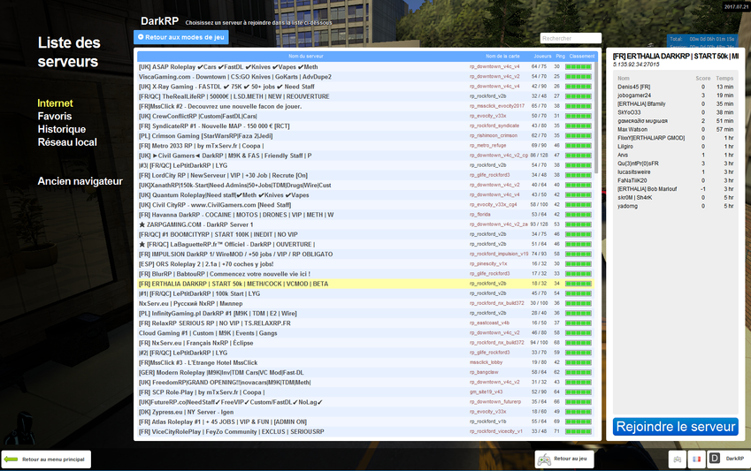The width and height of the screenshot is (751, 471).
Task: Select [FR] RelaxRP SERIOUS RP row
Action: [365, 323]
